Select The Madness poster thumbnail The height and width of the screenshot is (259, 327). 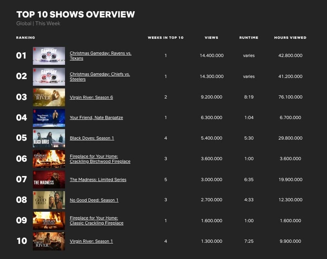pos(49,180)
